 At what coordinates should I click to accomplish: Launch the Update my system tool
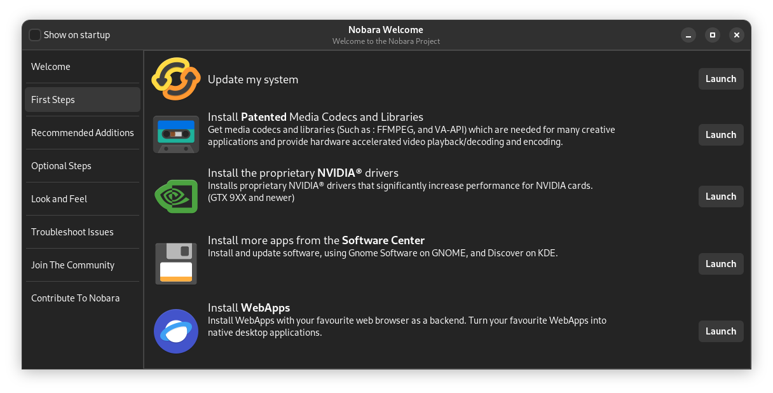[x=721, y=79]
